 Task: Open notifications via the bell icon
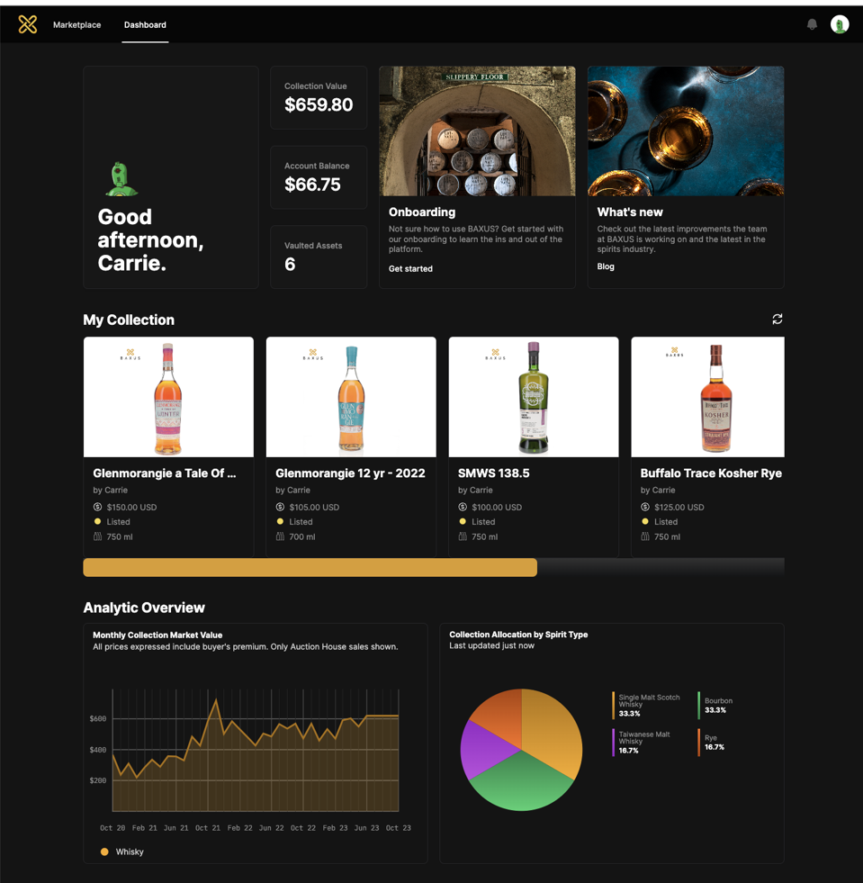812,24
